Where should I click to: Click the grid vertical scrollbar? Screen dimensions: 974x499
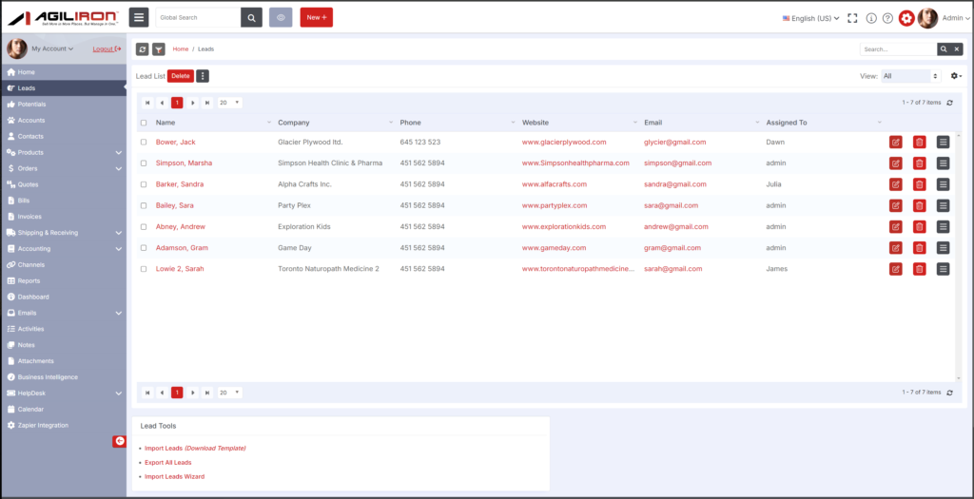coord(959,255)
